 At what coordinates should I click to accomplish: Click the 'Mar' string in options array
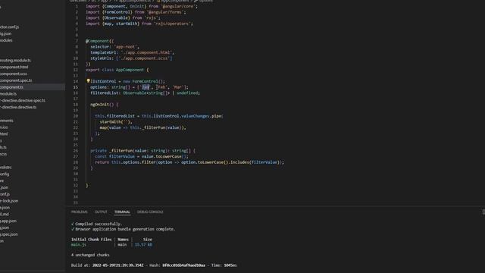[178, 87]
